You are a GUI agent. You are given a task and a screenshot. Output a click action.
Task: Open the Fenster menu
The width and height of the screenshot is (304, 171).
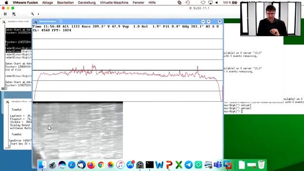coord(138,2)
